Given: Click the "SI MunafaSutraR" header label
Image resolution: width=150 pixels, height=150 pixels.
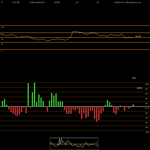Looking at the screenshot, I should point(37,2).
